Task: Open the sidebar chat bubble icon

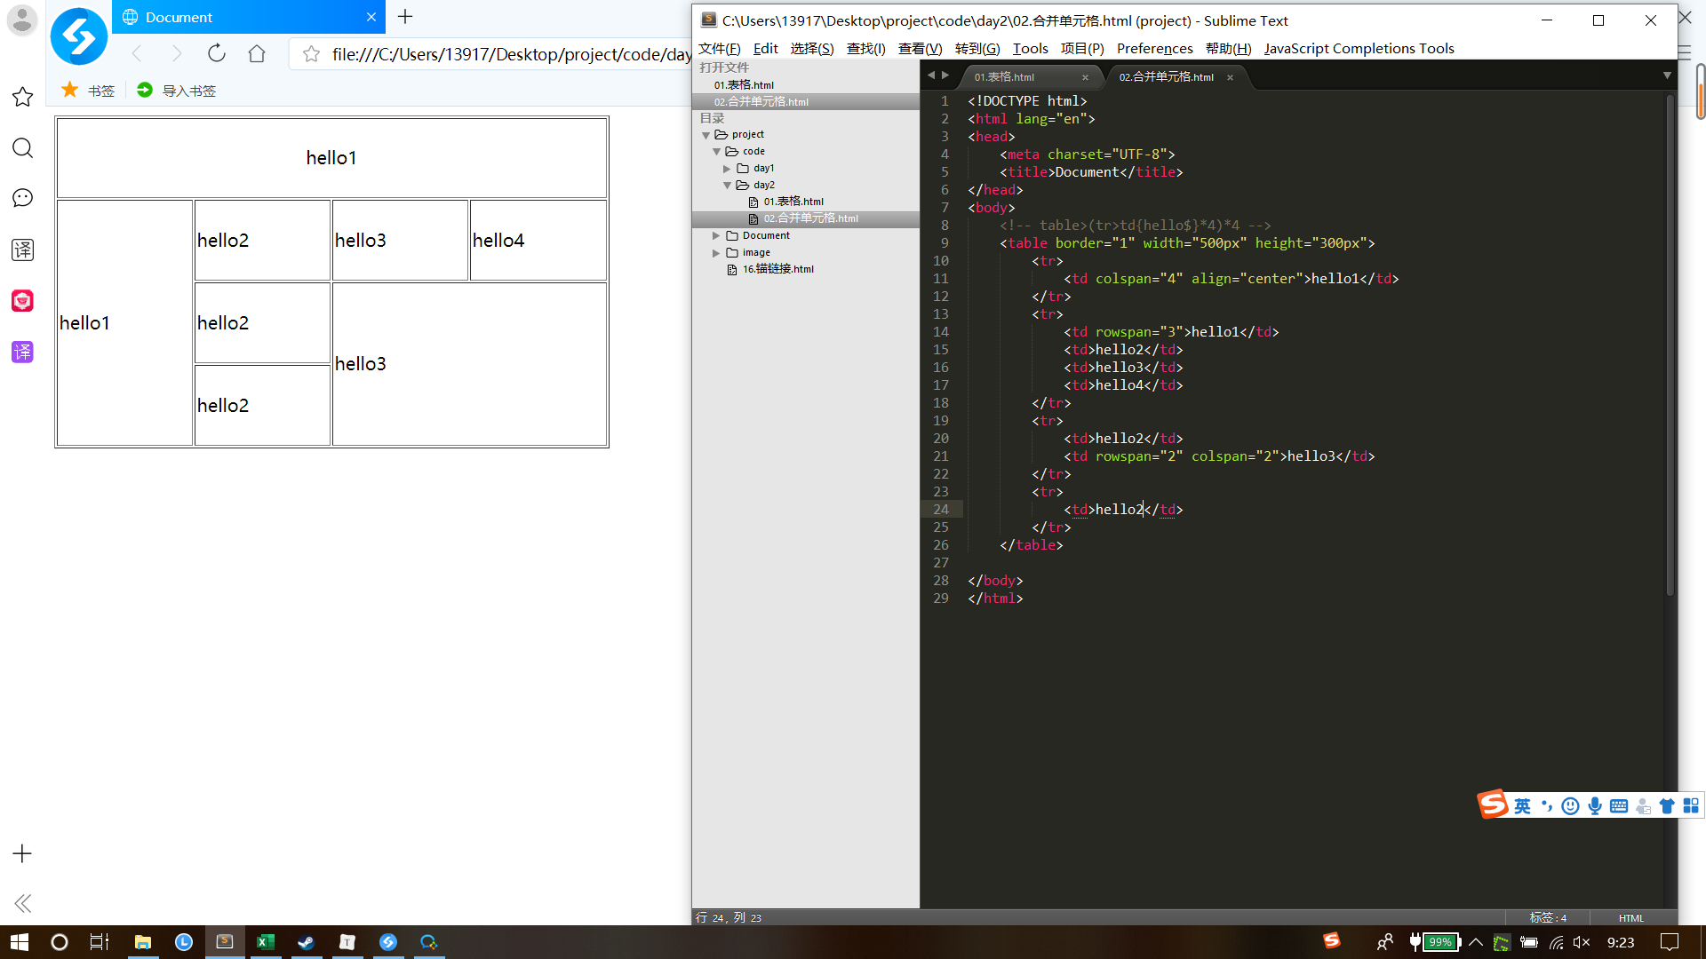Action: coord(22,198)
